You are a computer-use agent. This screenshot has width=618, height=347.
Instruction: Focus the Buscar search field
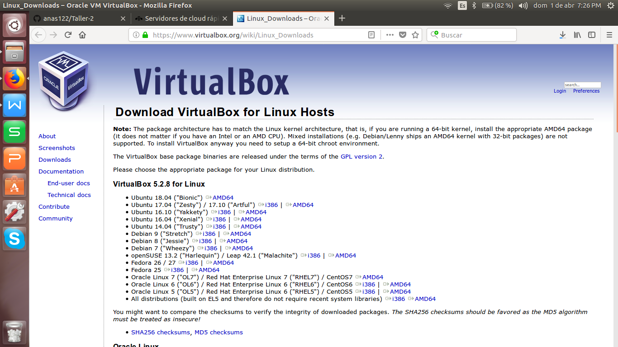tap(471, 35)
